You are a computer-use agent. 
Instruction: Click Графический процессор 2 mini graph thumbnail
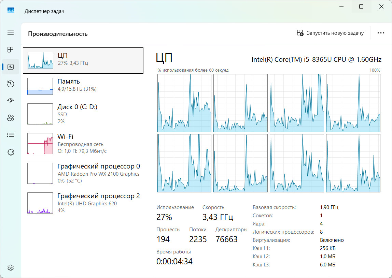point(40,203)
